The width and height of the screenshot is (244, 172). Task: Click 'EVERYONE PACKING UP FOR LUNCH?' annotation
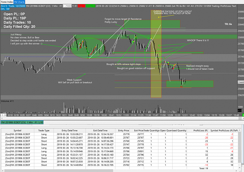(173, 11)
